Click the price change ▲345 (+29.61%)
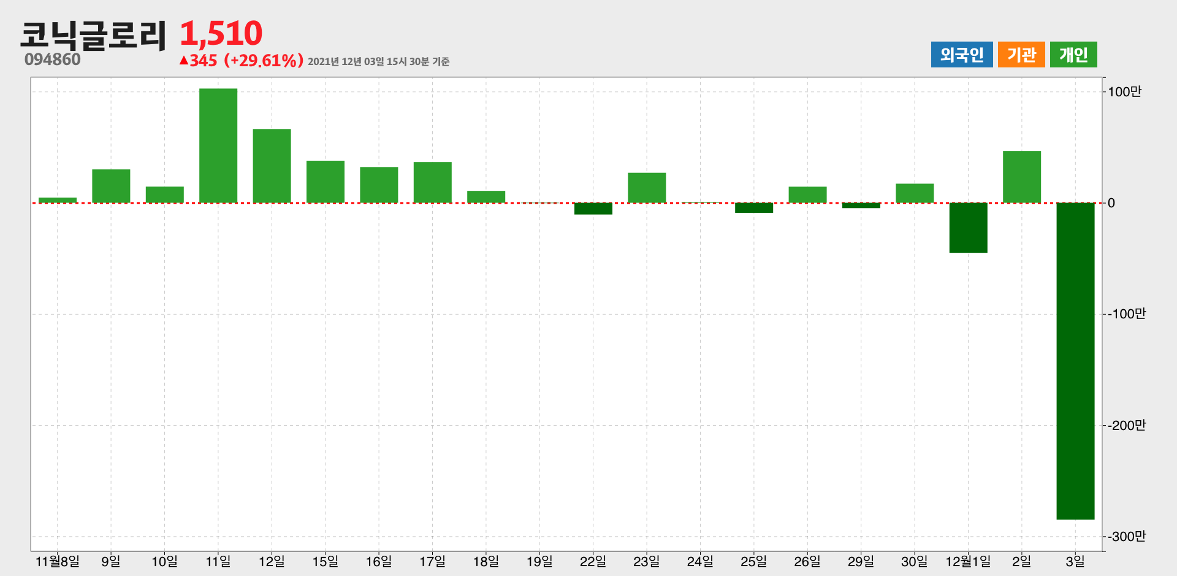 [x=241, y=60]
